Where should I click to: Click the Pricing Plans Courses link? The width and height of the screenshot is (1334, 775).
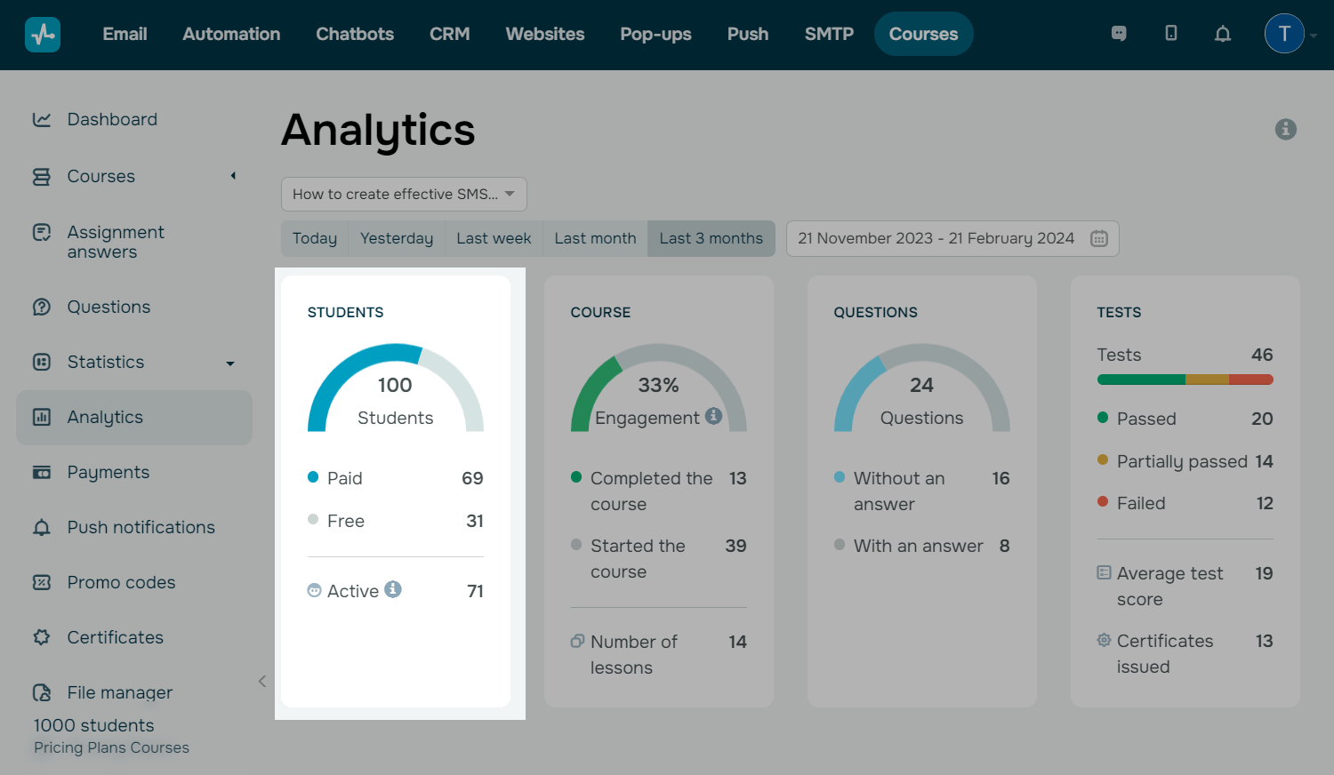[111, 747]
